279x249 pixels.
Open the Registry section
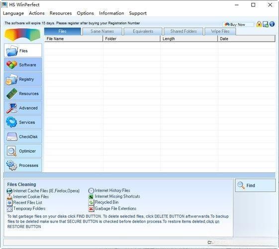point(23,79)
